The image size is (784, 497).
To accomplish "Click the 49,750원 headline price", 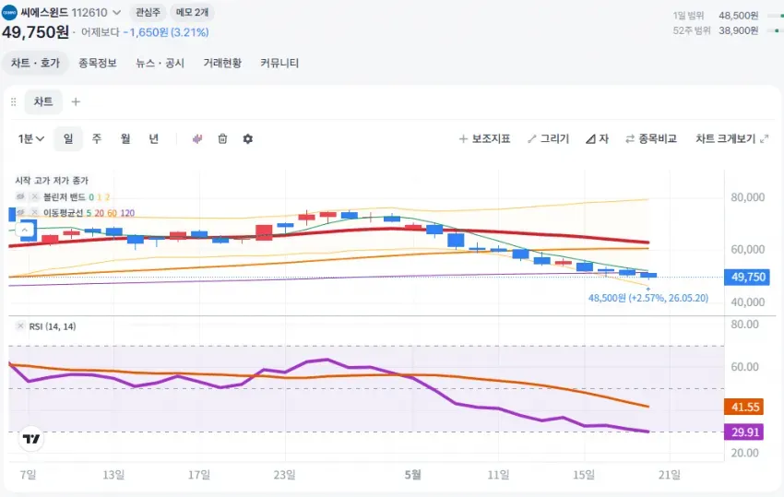I will [35, 32].
